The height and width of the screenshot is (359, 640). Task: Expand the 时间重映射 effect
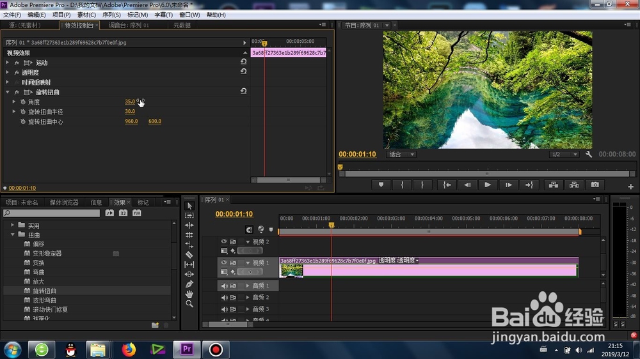[7, 82]
